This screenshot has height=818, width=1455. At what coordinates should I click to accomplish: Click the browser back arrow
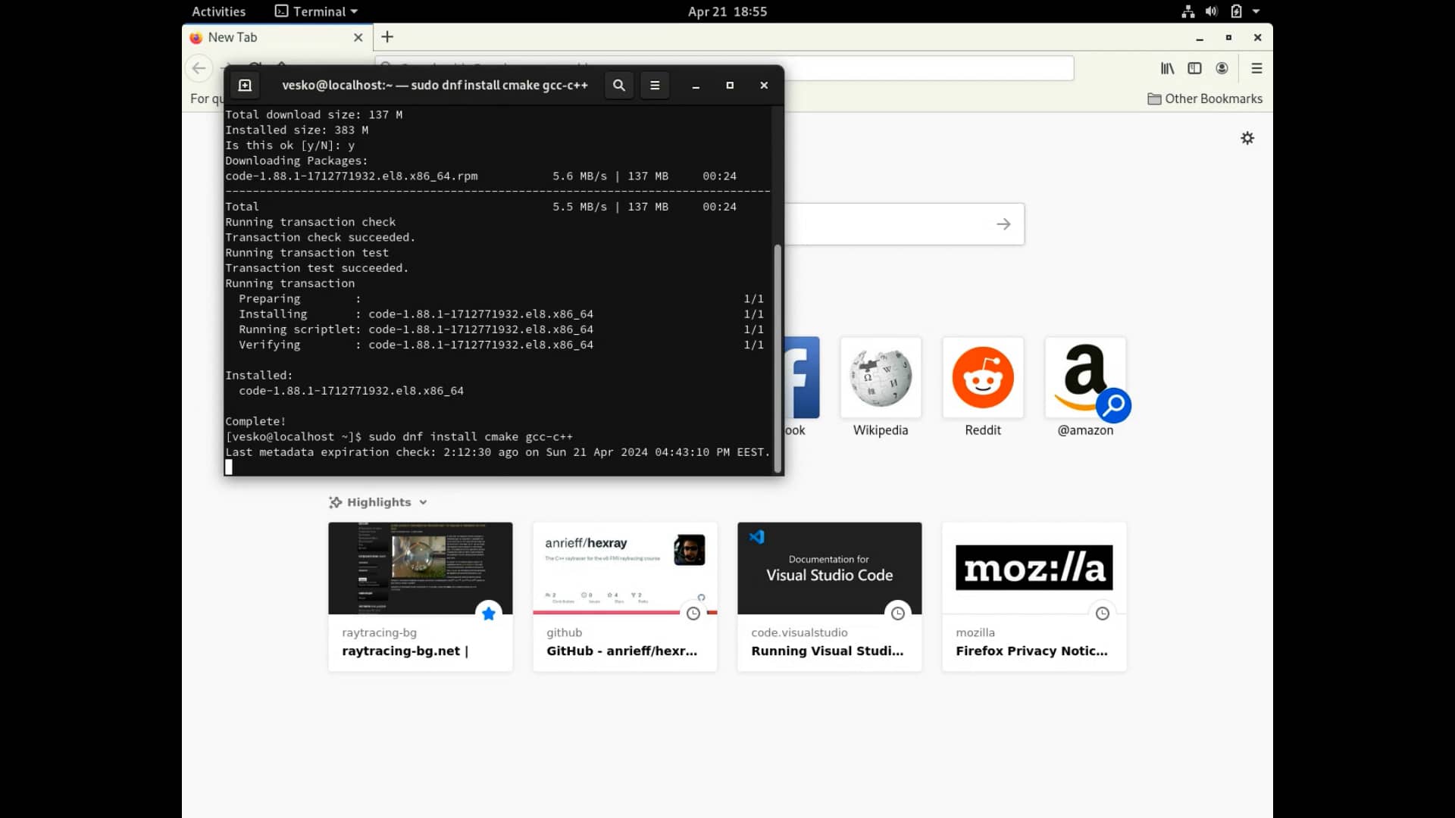199,68
